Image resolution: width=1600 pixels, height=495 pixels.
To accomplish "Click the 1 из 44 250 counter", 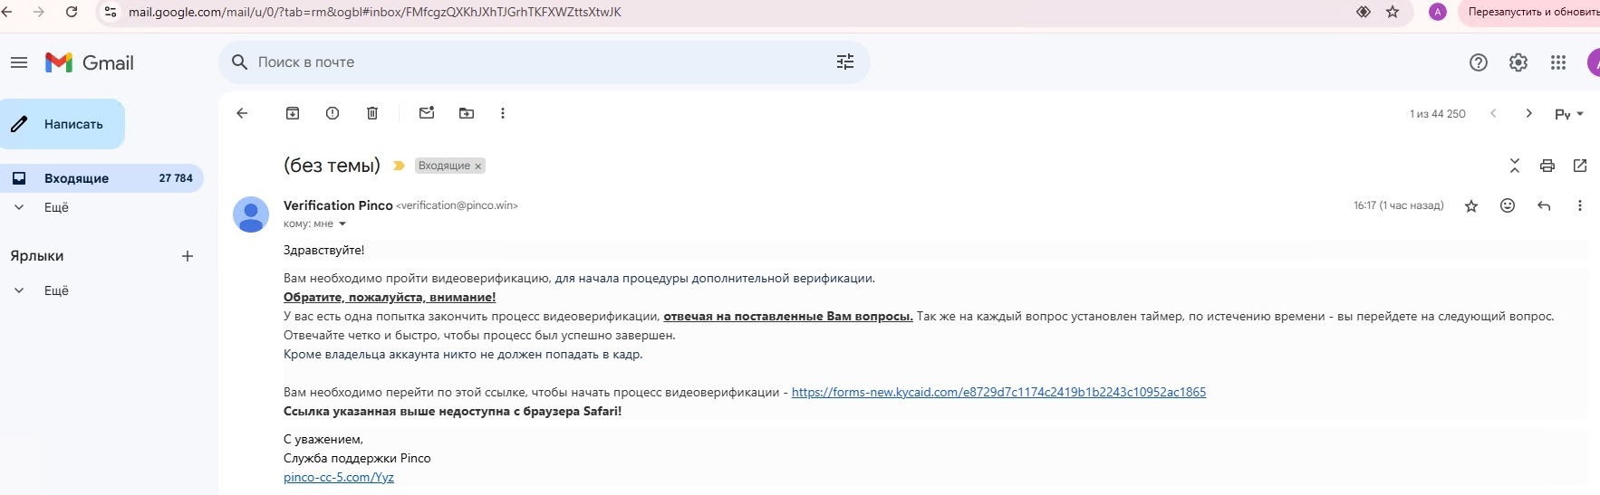I will click(1437, 114).
